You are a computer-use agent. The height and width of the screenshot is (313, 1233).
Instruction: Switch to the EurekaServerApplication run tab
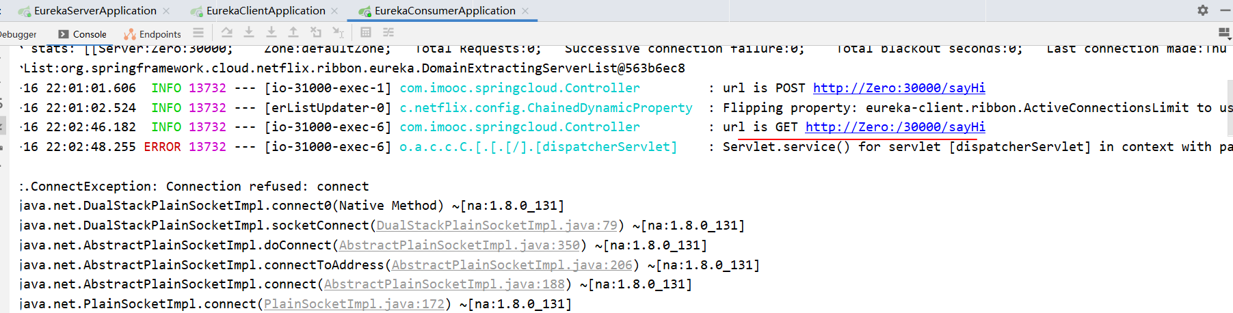(x=95, y=10)
